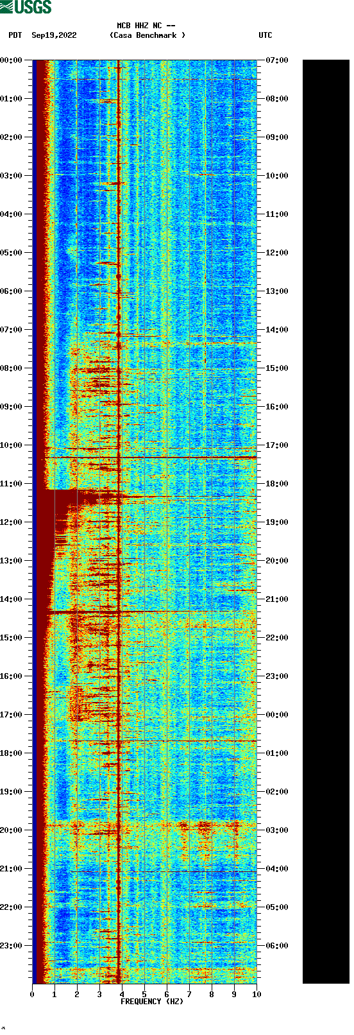Click the 13:00 UTC time label
The height and width of the screenshot is (1035, 354).
(277, 291)
